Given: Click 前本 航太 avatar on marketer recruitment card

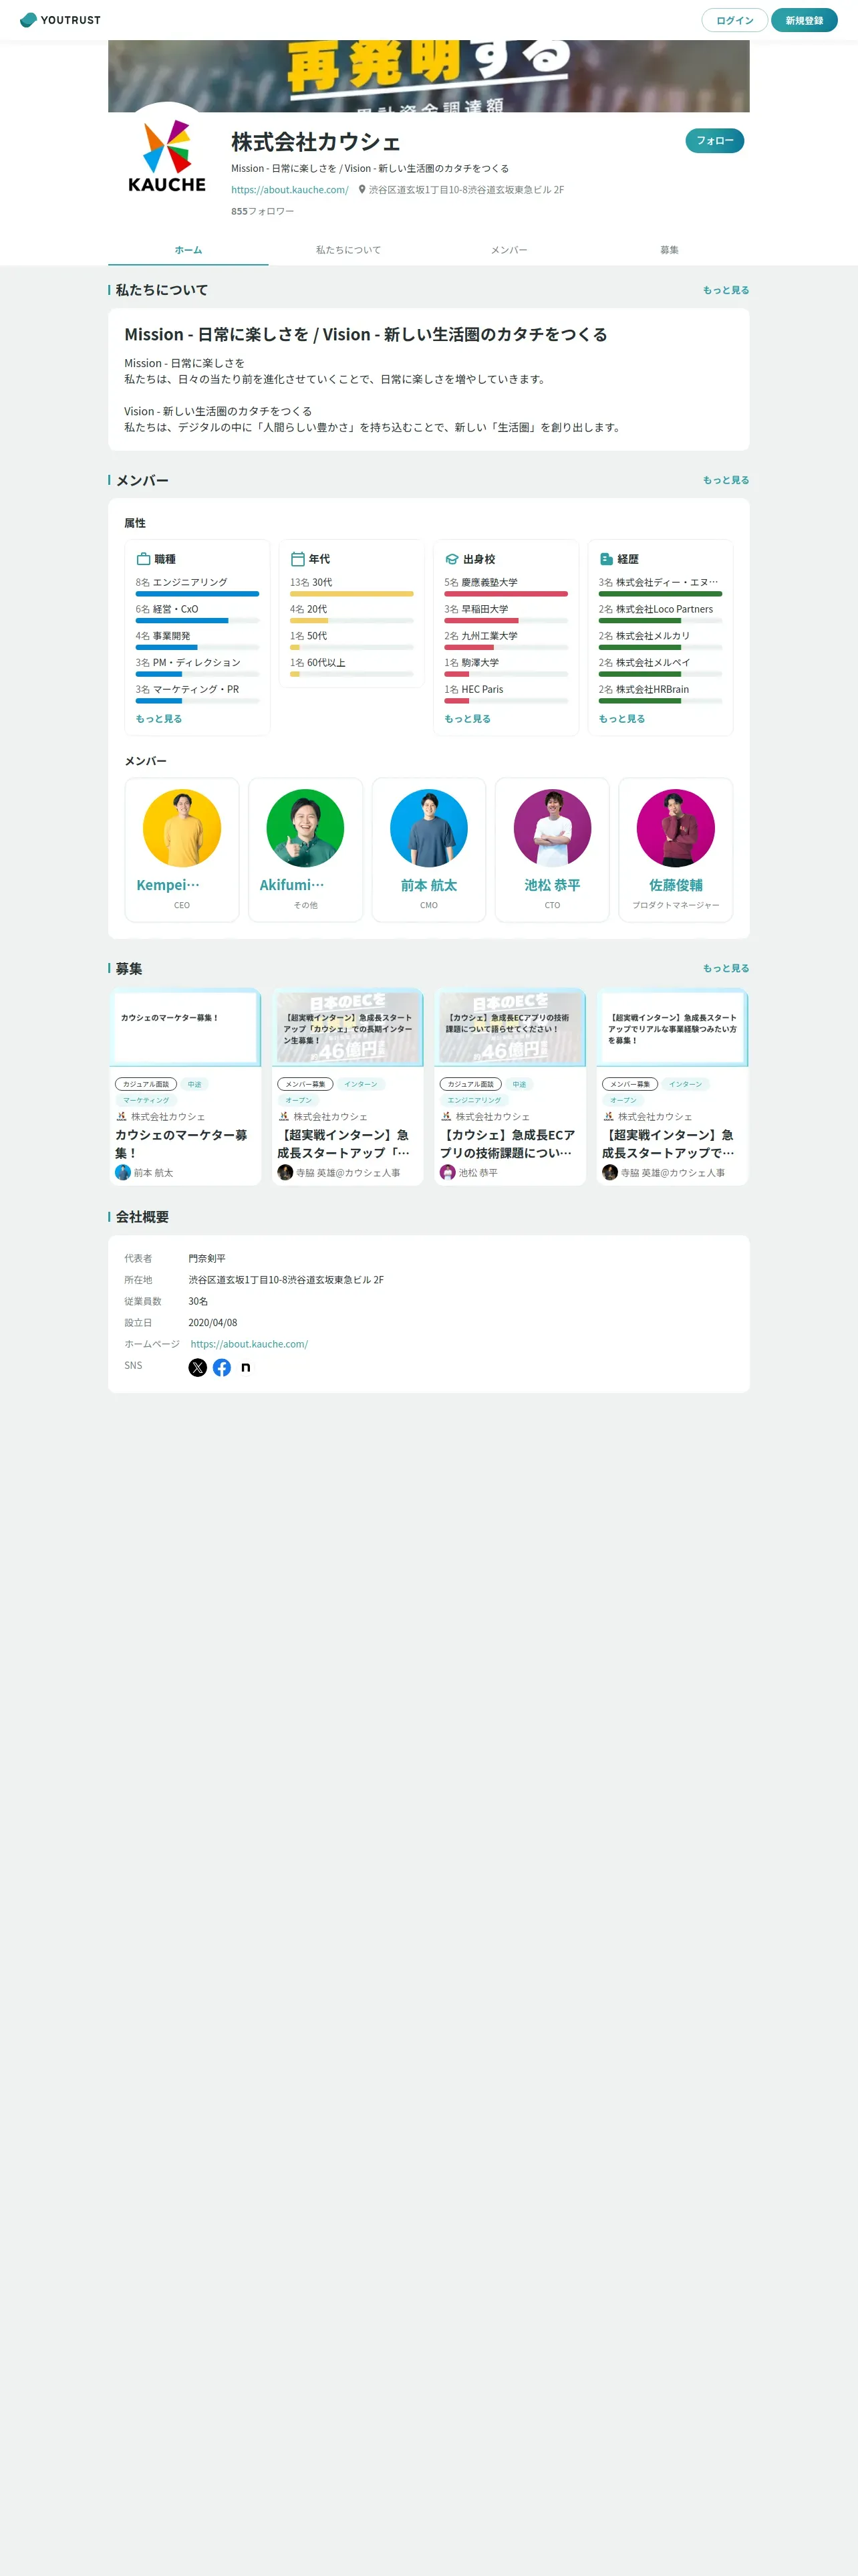Looking at the screenshot, I should pos(123,1172).
